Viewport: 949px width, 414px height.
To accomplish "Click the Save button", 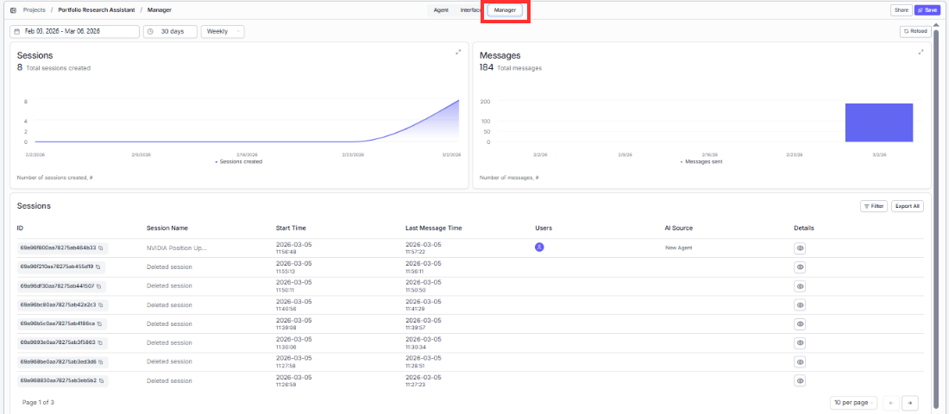I will click(x=927, y=10).
